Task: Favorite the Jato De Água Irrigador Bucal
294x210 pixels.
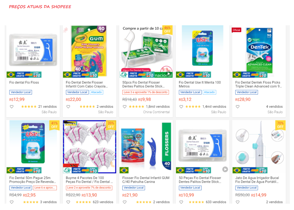Action: click(x=237, y=202)
